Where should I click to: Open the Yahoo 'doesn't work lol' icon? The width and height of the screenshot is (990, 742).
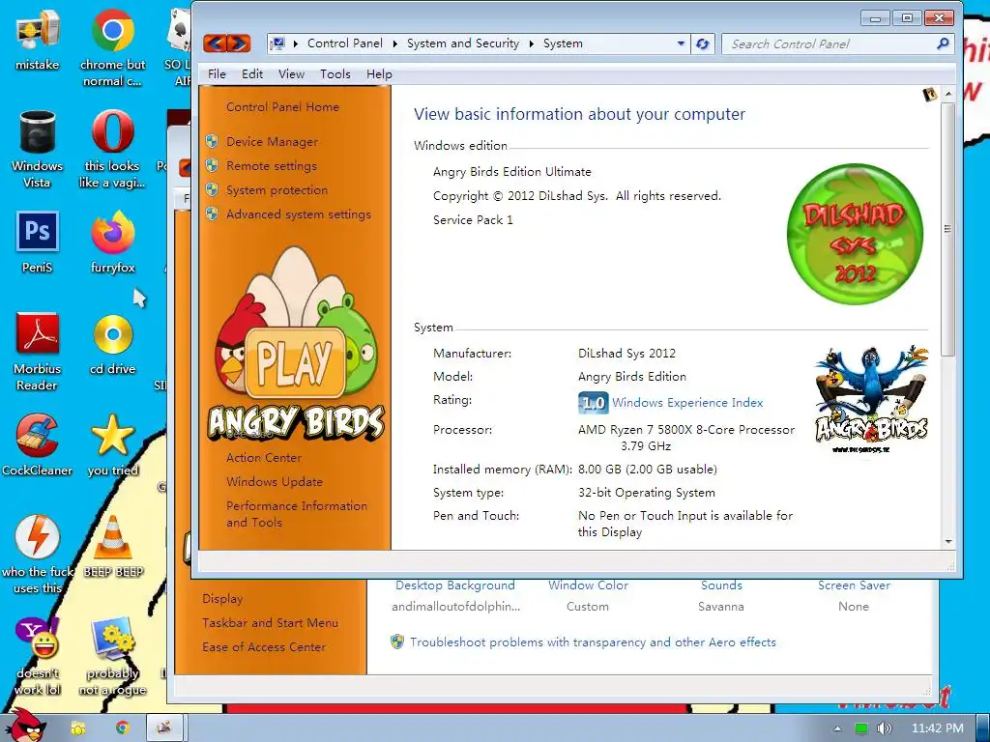pos(38,656)
